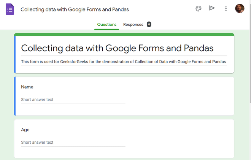Open Google Forms home via purple logo
Image resolution: width=251 pixels, height=160 pixels.
coord(10,9)
